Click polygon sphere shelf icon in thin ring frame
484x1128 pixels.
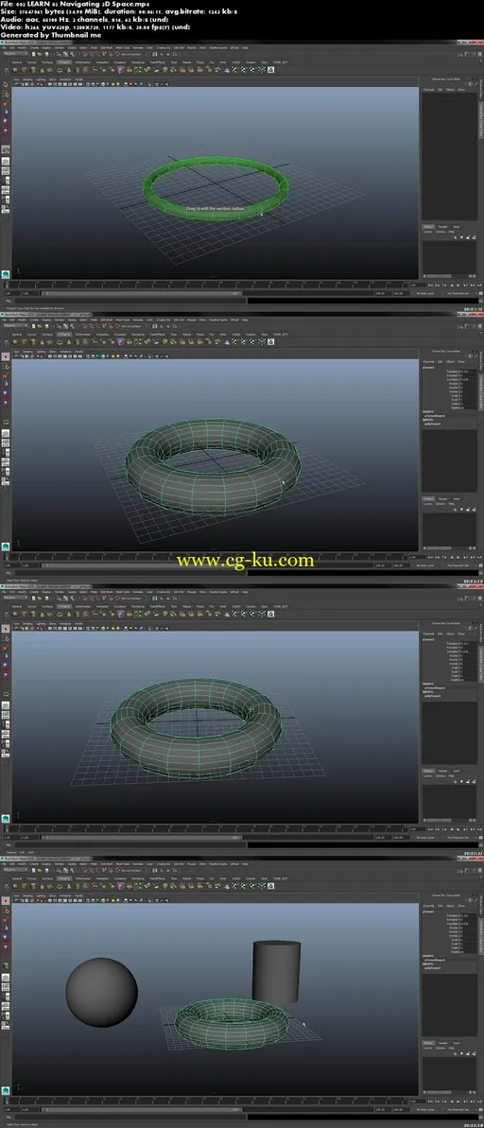pos(14,70)
